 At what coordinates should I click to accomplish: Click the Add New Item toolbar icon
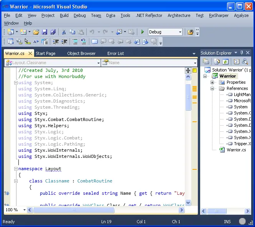pyautogui.click(x=23, y=32)
